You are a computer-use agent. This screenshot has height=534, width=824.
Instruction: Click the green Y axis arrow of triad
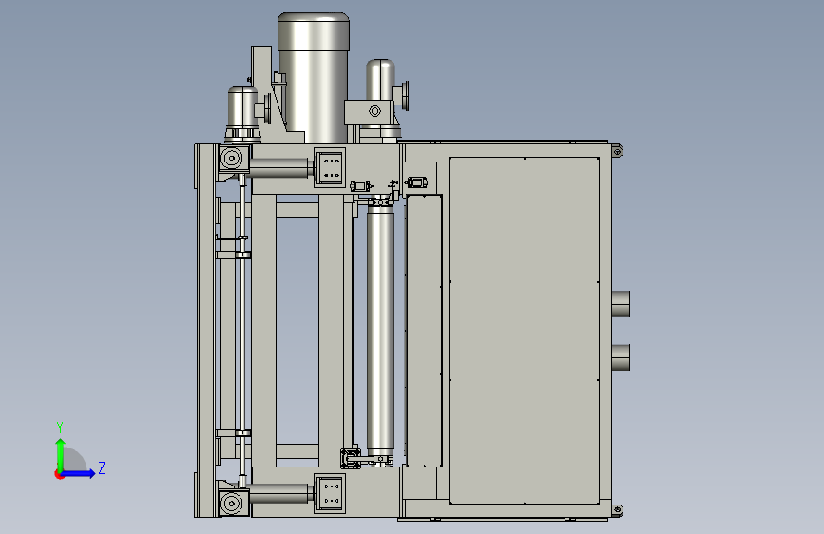(61, 454)
